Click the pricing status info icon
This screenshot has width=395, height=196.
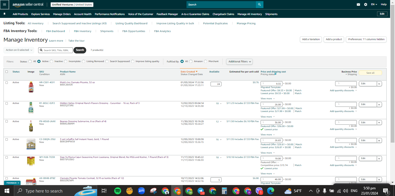(x=275, y=74)
